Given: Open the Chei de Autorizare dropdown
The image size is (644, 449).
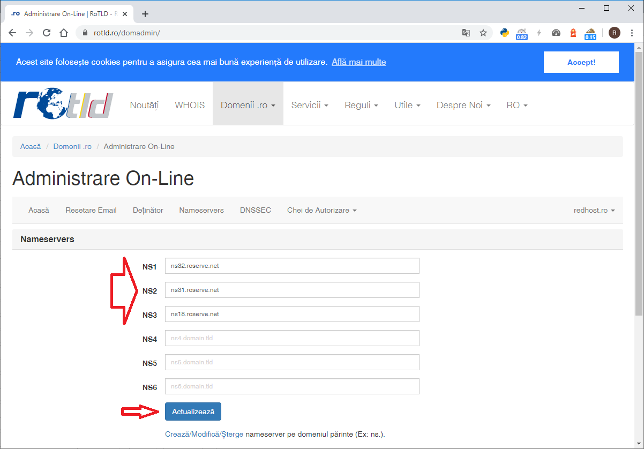Looking at the screenshot, I should [321, 210].
